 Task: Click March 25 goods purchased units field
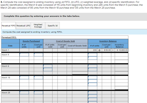tap(24, 93)
